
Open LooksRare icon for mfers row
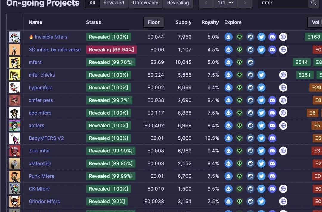(239, 62)
